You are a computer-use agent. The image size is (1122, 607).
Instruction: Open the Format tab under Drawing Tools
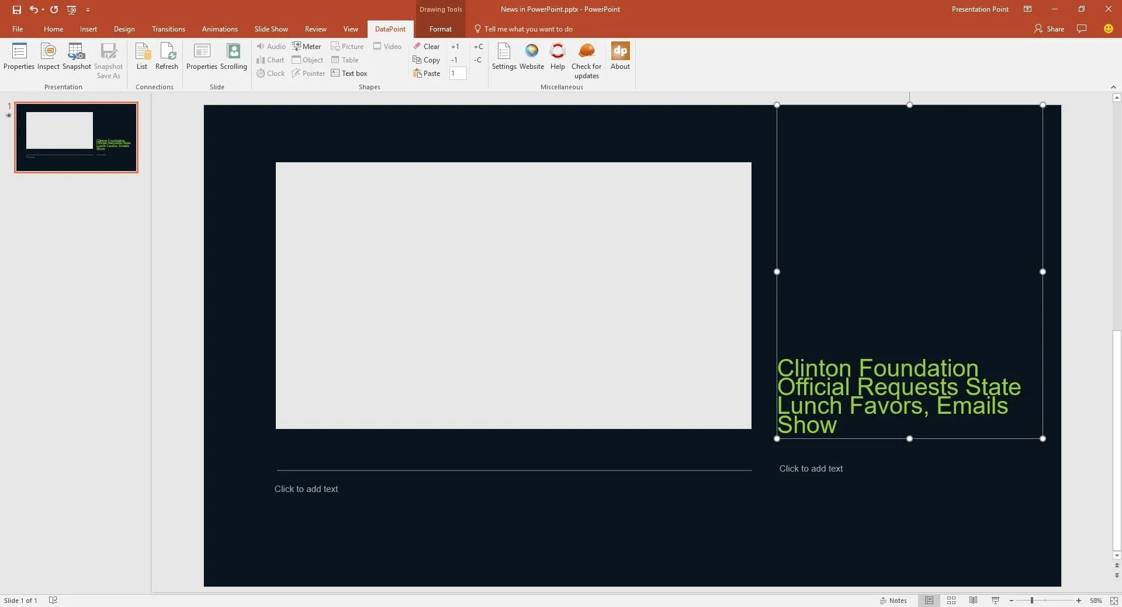click(x=439, y=29)
